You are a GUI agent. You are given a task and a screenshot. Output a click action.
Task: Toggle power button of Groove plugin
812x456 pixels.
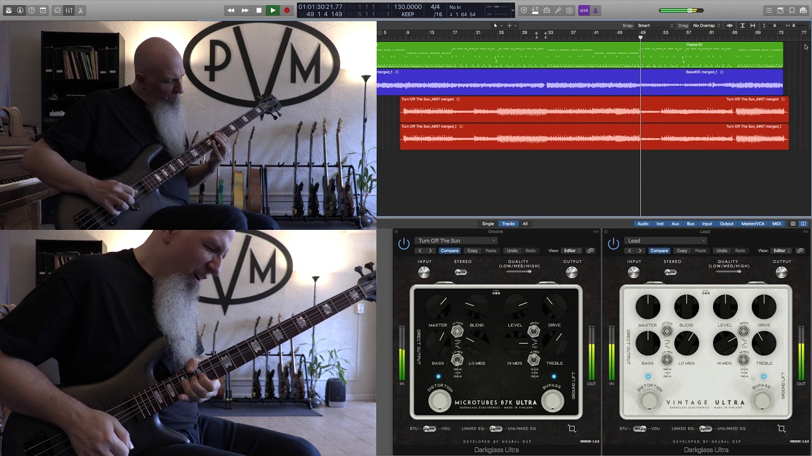pyautogui.click(x=403, y=243)
